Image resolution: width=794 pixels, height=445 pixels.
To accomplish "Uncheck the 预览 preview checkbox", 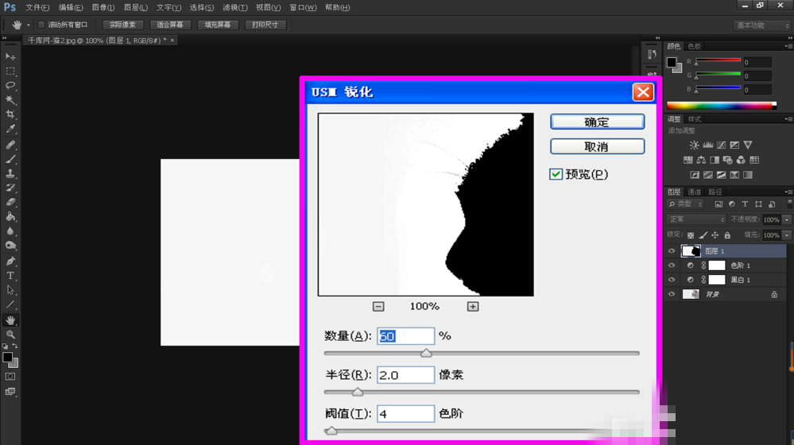I will click(x=556, y=174).
